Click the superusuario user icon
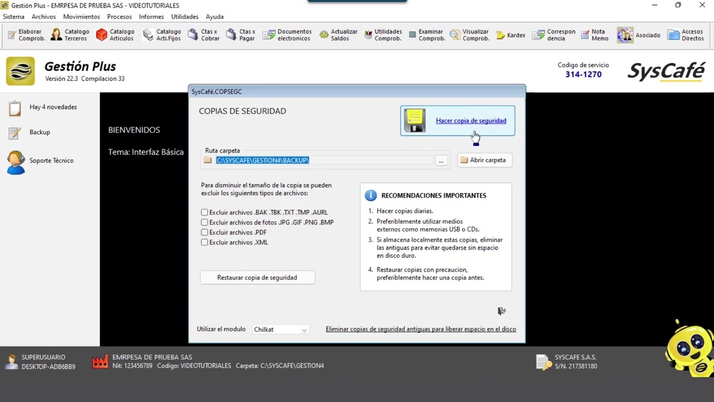The image size is (714, 402). tap(11, 362)
